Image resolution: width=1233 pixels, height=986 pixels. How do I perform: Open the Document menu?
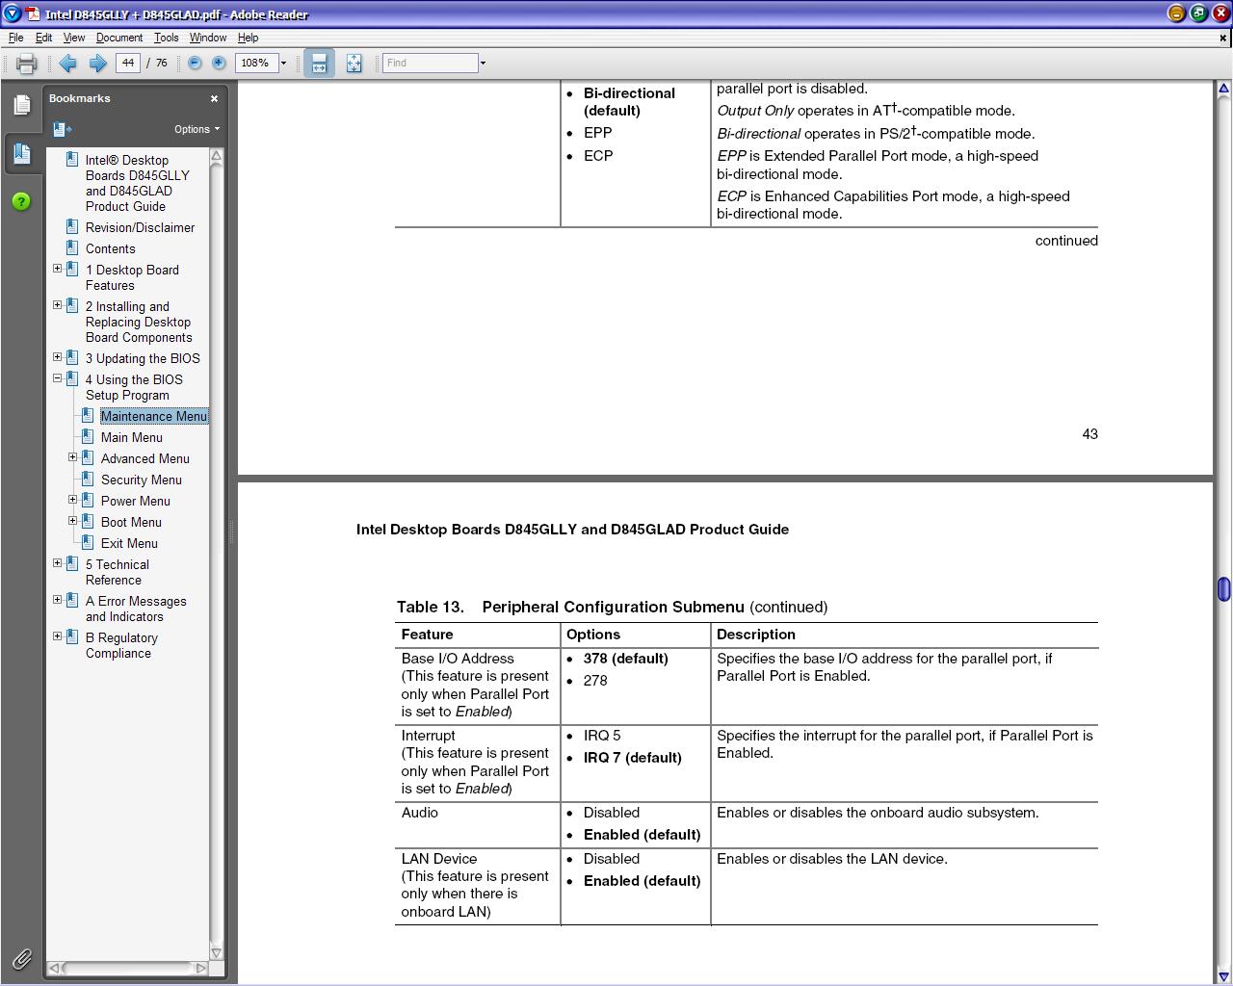coord(119,38)
